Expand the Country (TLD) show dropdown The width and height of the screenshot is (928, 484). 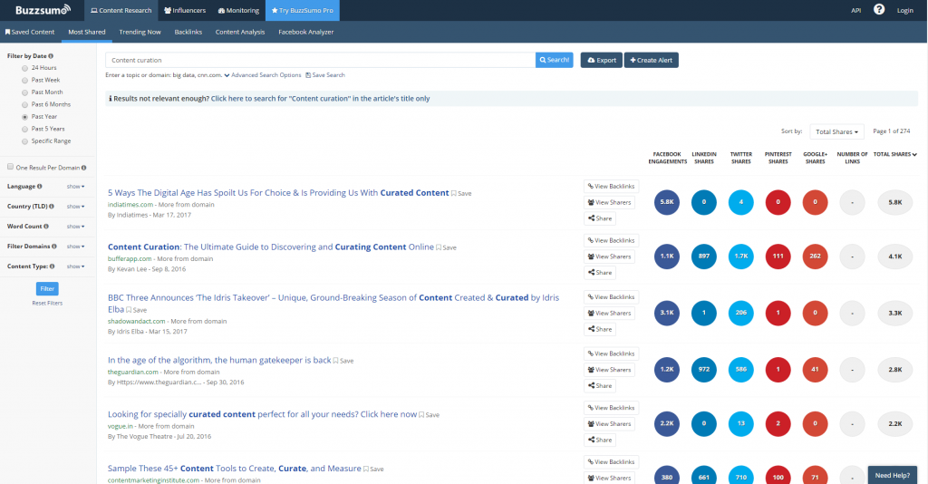click(x=75, y=207)
